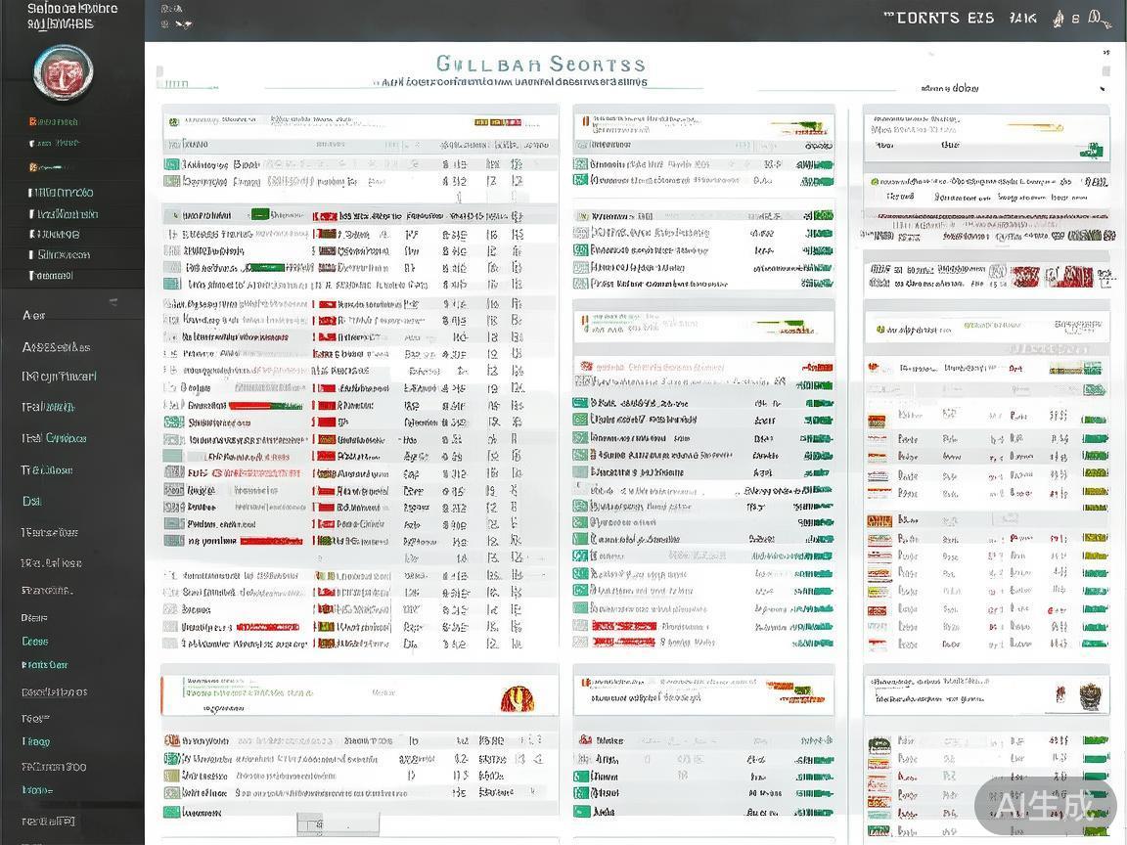Click the small input box at page bottom
Image resolution: width=1127 pixels, height=845 pixels.
coord(338,825)
